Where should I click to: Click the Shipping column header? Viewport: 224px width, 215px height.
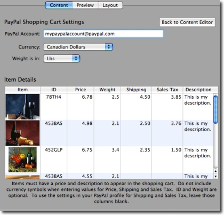tap(136, 90)
